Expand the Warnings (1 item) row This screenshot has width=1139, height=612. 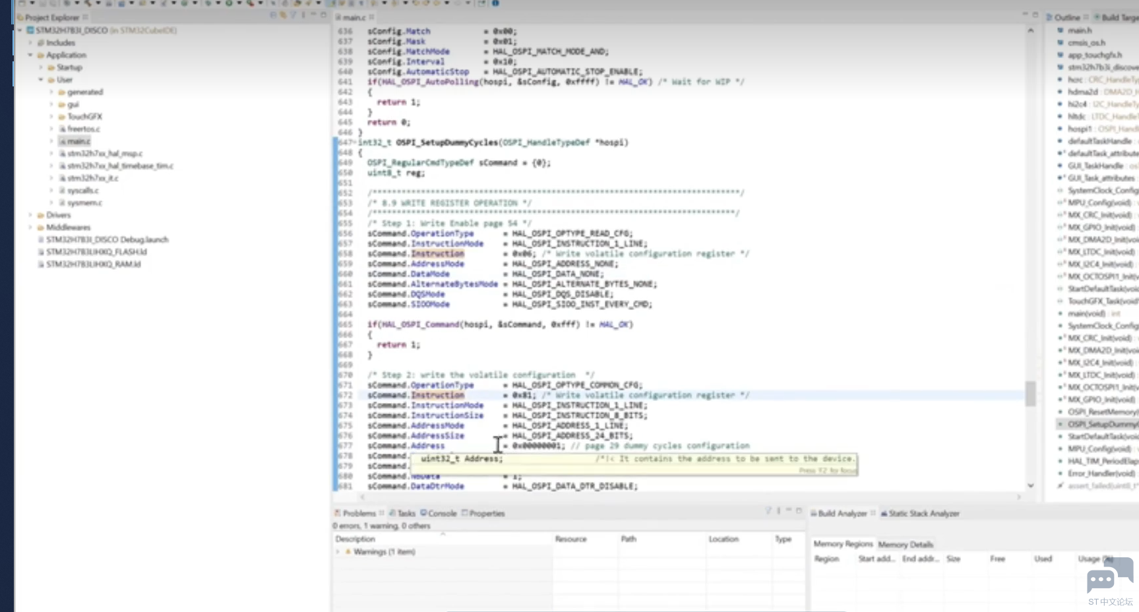point(338,552)
